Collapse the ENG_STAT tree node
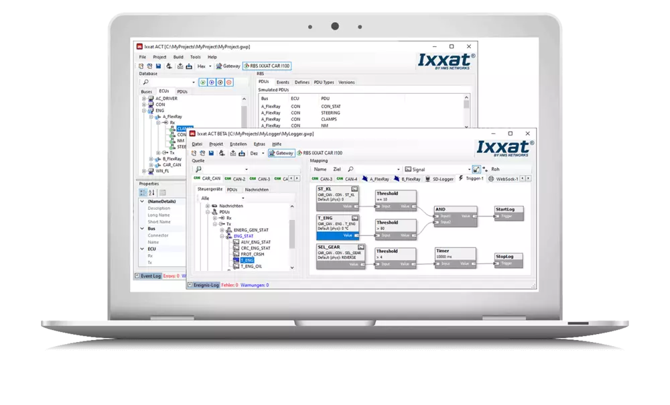Image resolution: width=670 pixels, height=405 pixels. pyautogui.click(x=222, y=236)
